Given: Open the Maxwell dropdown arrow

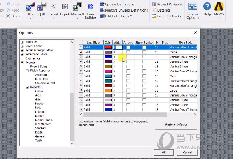Looking at the screenshot, I should point(77,18).
